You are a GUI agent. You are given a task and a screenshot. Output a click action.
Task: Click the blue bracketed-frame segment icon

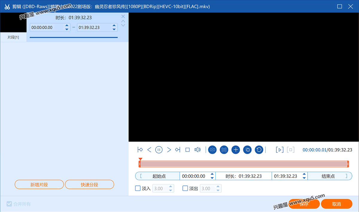point(224,150)
